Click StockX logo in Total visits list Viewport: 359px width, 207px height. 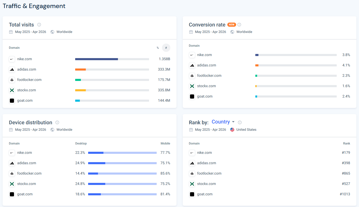coord(12,90)
